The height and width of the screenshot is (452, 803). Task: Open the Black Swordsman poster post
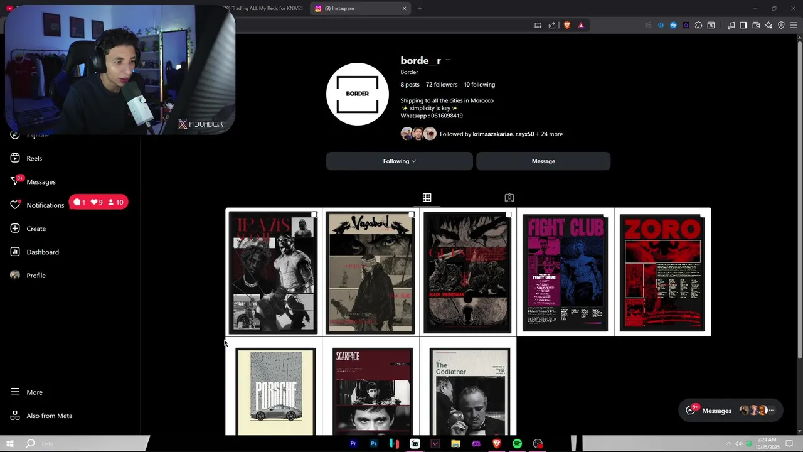pos(468,272)
